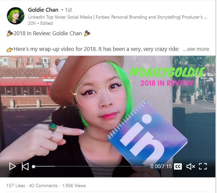Click the LinkedIn notebook in video frame
This screenshot has width=217, height=193.
coord(148,133)
